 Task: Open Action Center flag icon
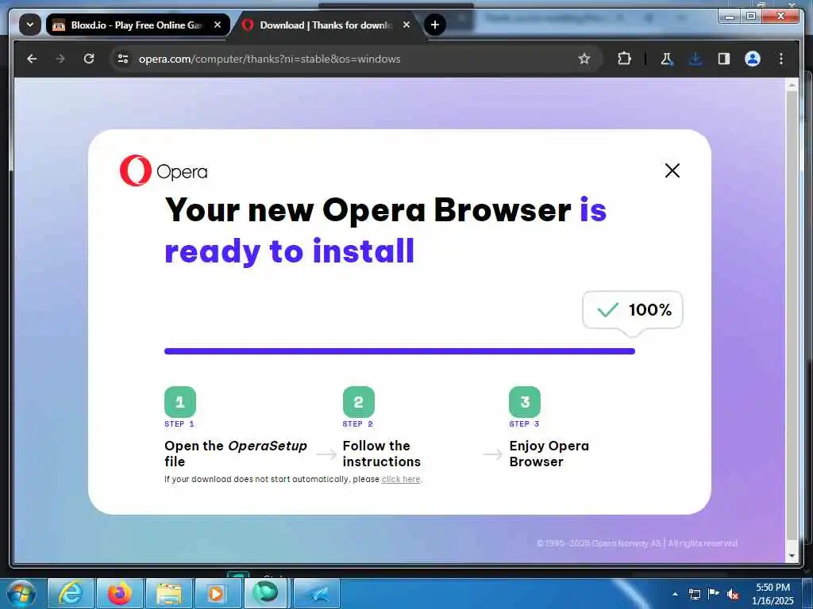click(x=714, y=593)
